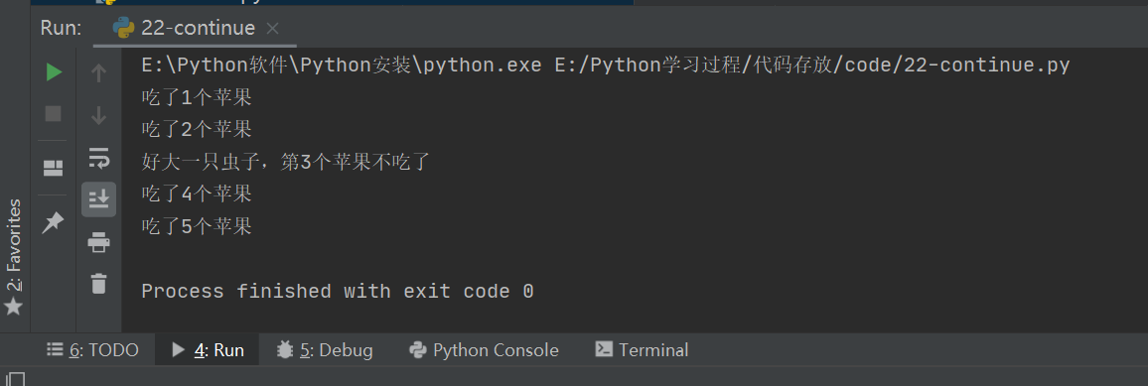1148x386 pixels.
Task: Open the Terminal panel
Action: [x=642, y=350]
